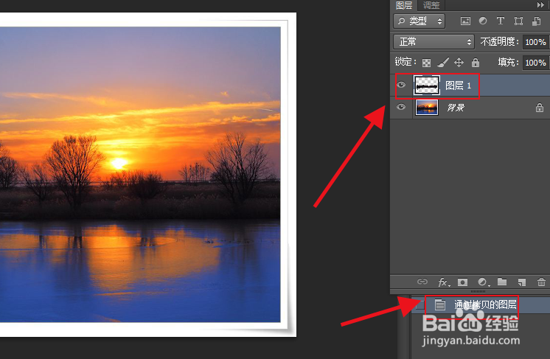Screen dimensions: 550x359
Task: Lock position move icon
Action: [x=459, y=63]
